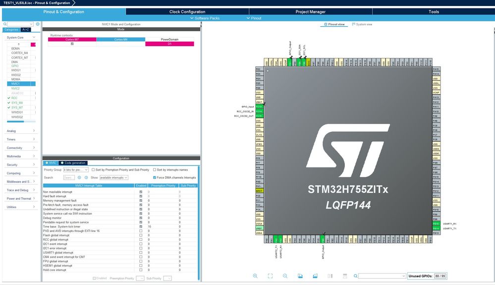The height and width of the screenshot is (285, 495).
Task: Enable Sort by interrupts names
Action: (155, 170)
